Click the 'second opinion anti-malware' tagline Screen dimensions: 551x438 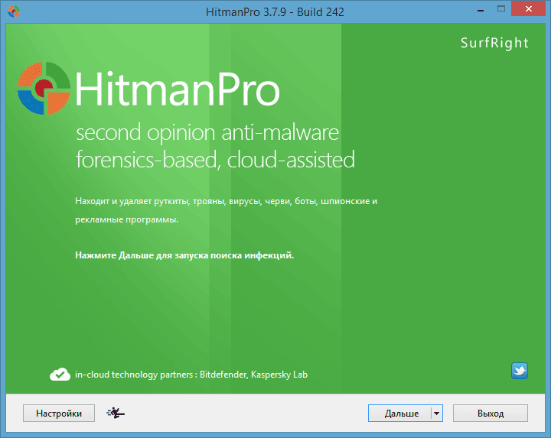[x=207, y=133]
